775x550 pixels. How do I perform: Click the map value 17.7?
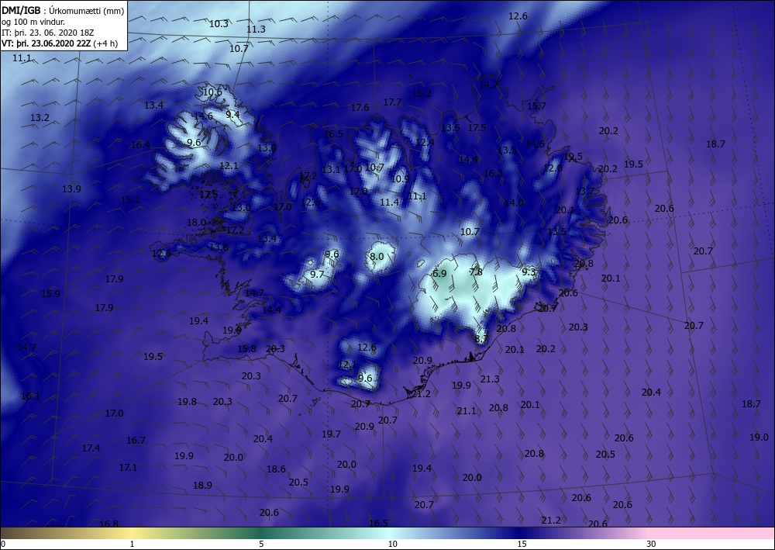point(392,102)
